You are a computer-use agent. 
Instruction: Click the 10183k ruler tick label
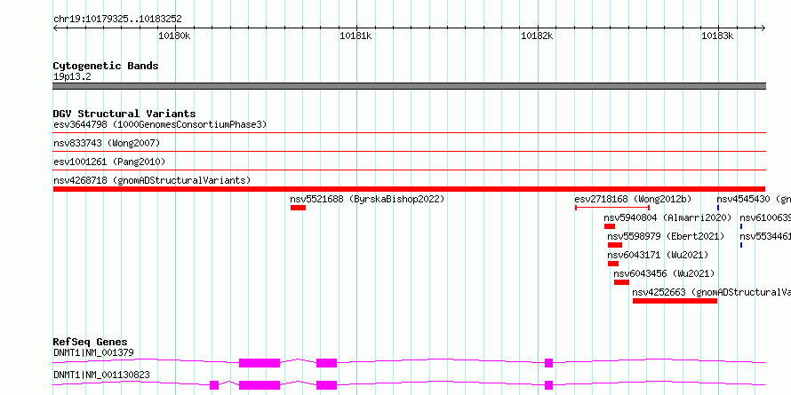(x=717, y=36)
